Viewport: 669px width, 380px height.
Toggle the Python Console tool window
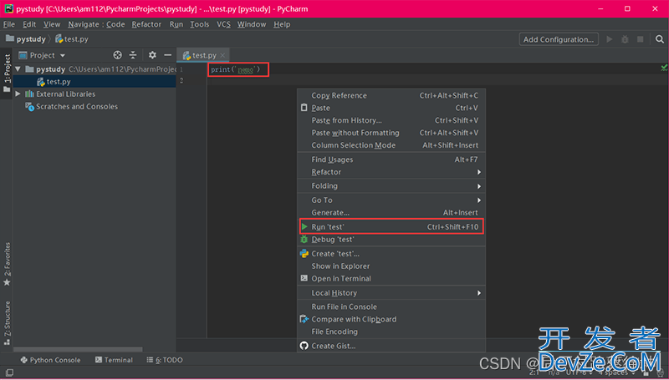point(50,360)
